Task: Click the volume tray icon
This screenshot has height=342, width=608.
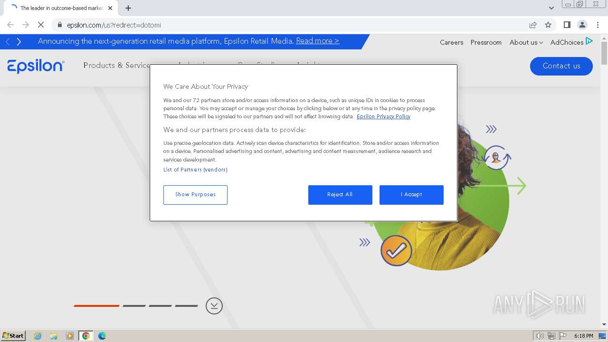Action: click(540, 336)
